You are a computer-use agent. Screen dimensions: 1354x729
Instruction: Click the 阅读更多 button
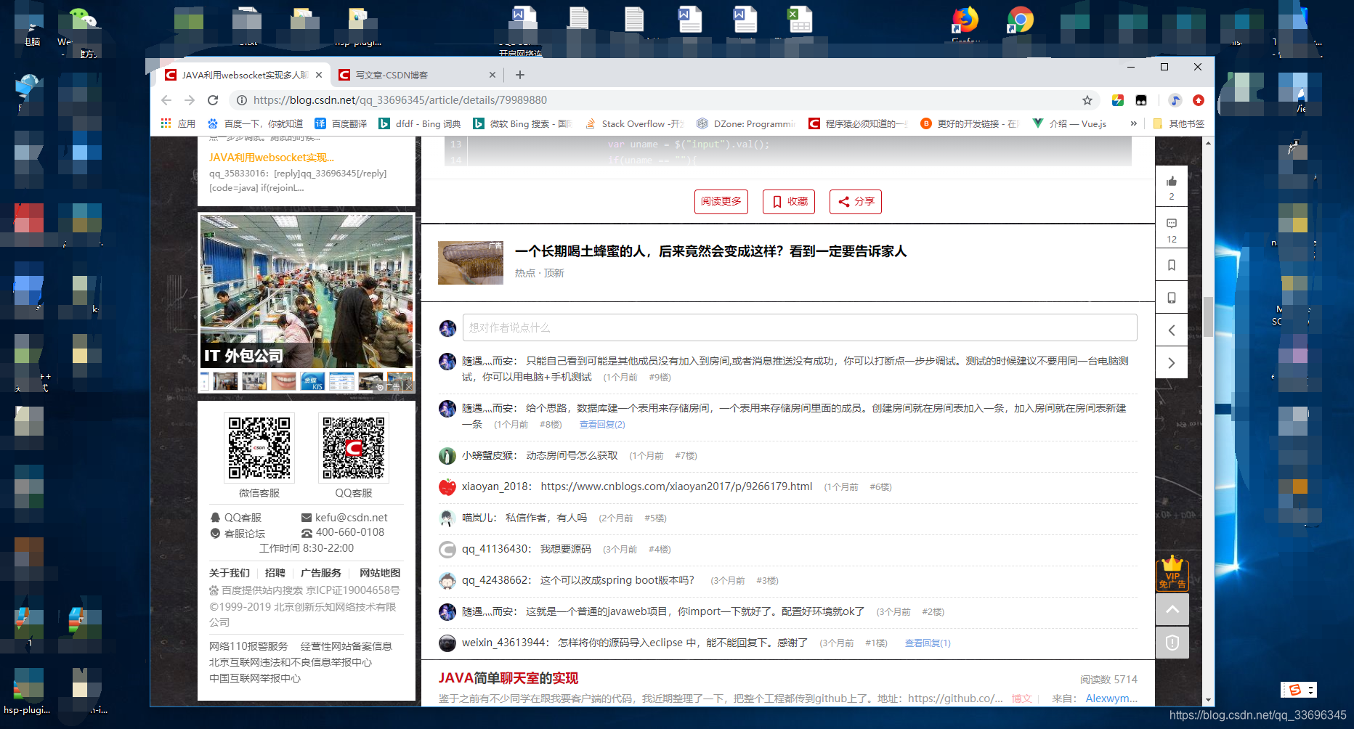point(721,201)
